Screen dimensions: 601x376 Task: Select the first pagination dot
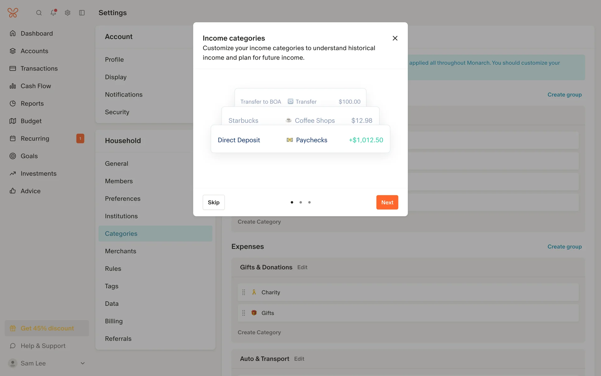(x=292, y=202)
